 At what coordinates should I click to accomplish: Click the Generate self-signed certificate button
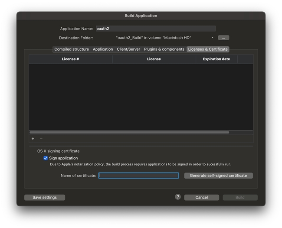pos(218,176)
